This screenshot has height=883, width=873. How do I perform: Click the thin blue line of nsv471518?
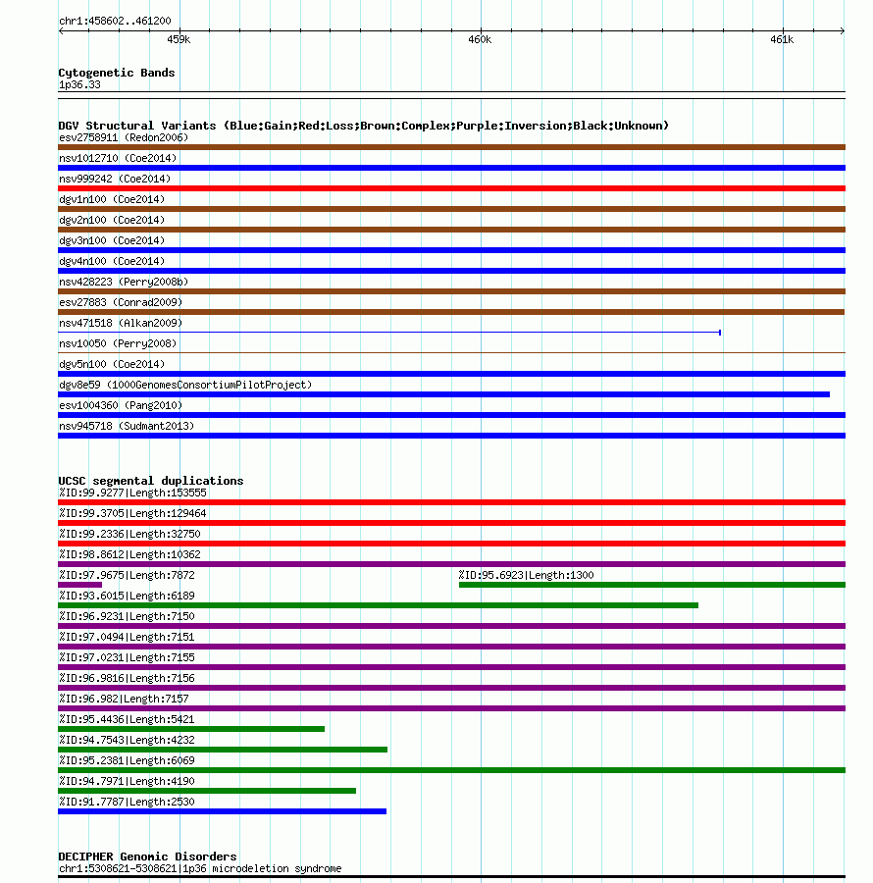389,333
